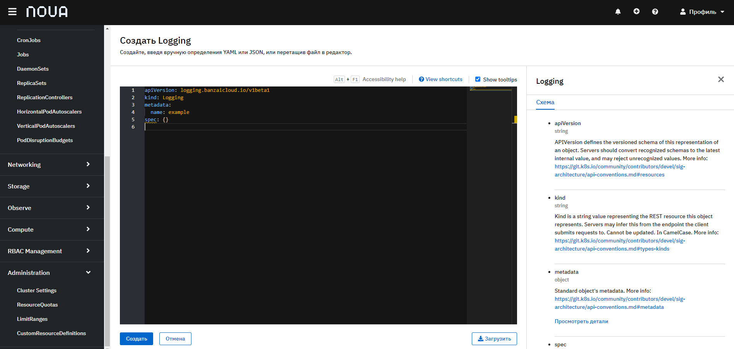Close the Logging schema sidebar
This screenshot has height=349, width=734.
721,79
